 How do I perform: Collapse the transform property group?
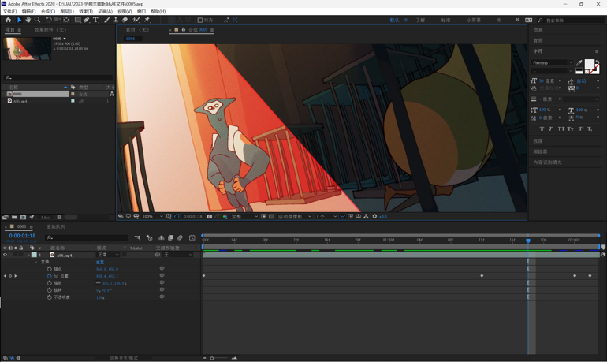(x=36, y=262)
